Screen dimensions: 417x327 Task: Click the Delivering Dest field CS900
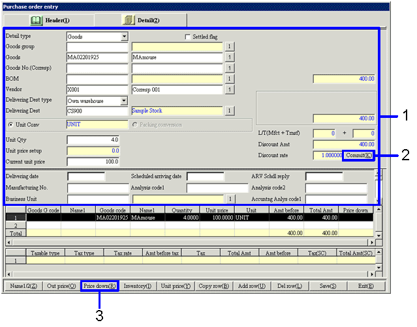click(97, 111)
